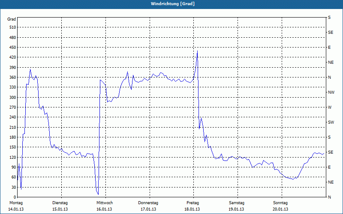Select the 390 axis value
Viewport: 343px width, 214px height.
pos(13,67)
